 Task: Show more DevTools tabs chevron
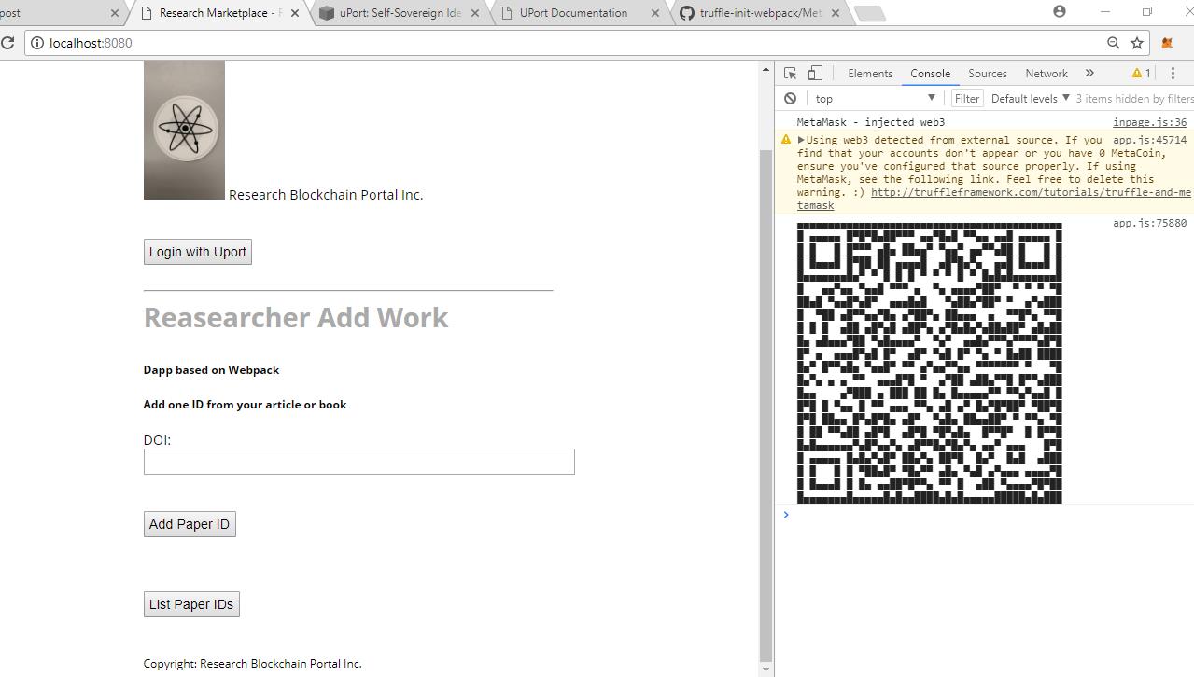coord(1089,74)
